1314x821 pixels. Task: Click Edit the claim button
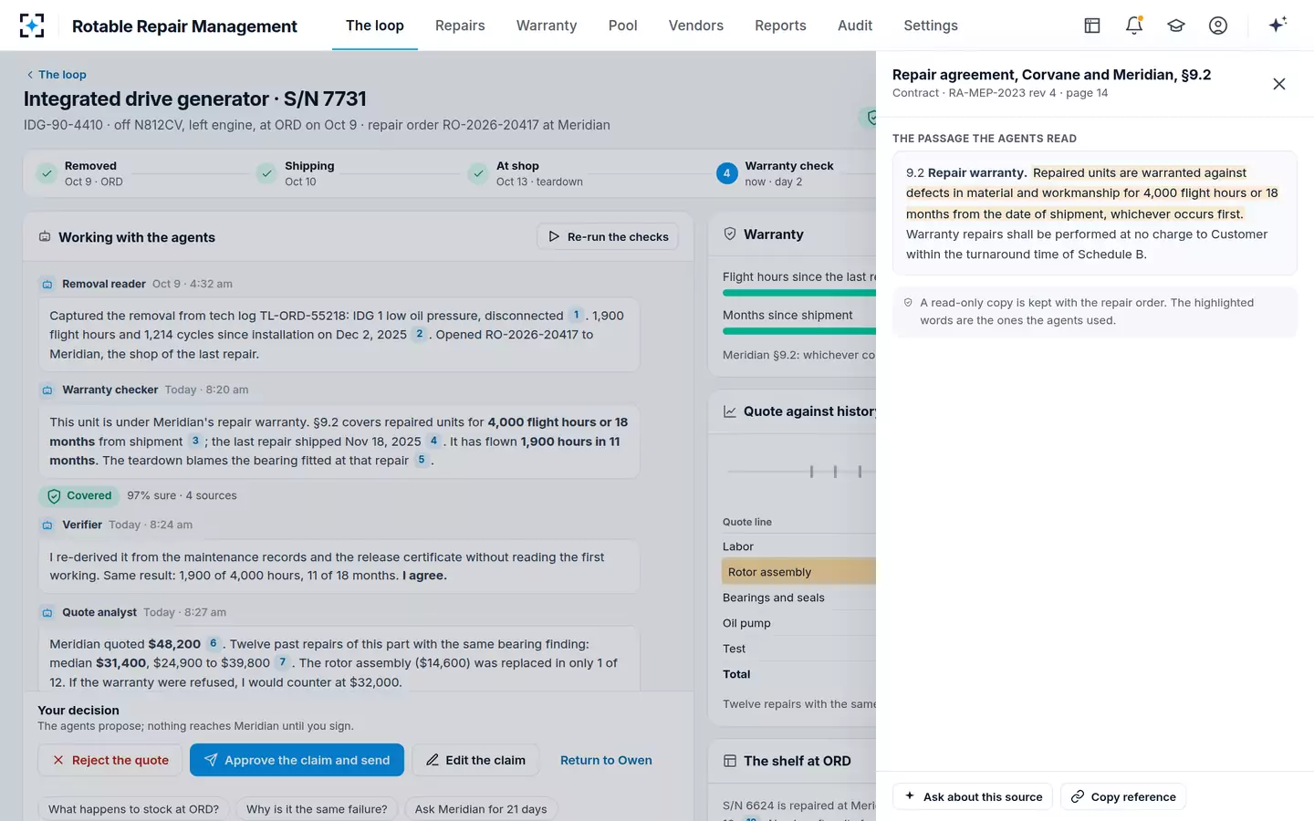(x=475, y=760)
